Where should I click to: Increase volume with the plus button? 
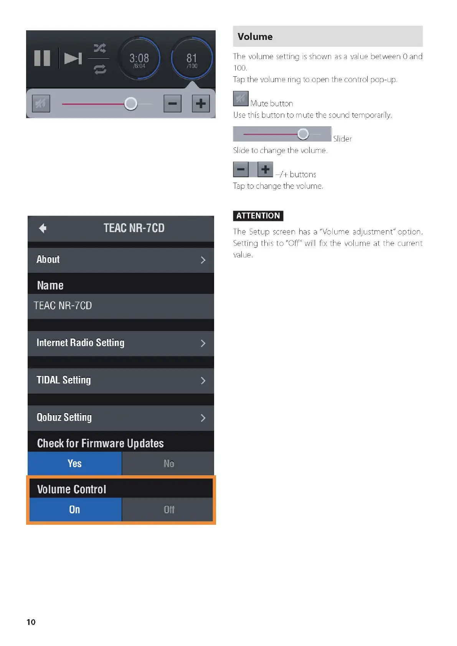pos(201,104)
